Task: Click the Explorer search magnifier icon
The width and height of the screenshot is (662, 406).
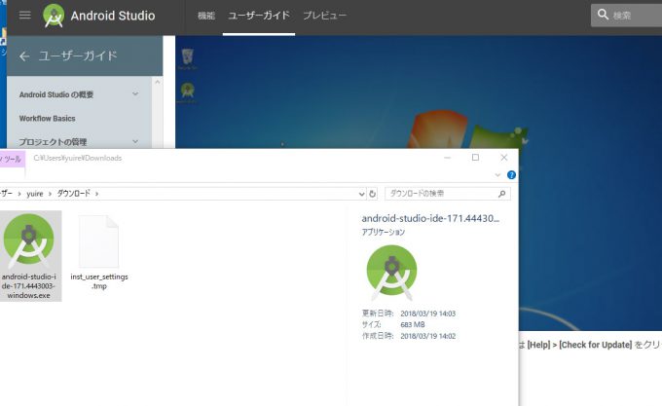Action: coord(502,194)
